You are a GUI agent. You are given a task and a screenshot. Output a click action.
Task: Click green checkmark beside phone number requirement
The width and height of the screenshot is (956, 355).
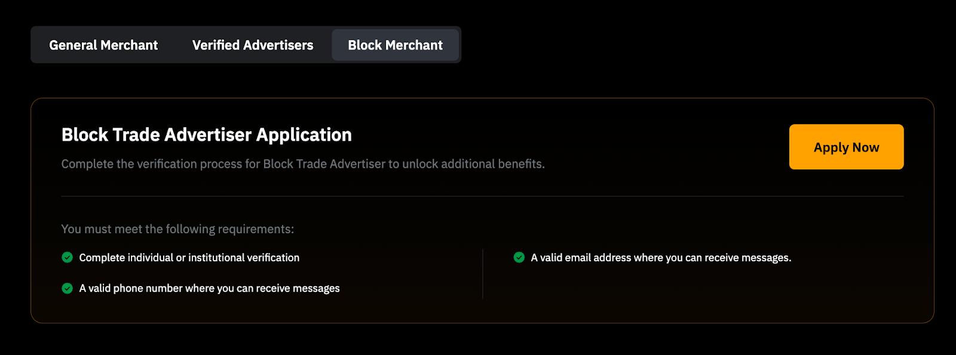coord(68,288)
